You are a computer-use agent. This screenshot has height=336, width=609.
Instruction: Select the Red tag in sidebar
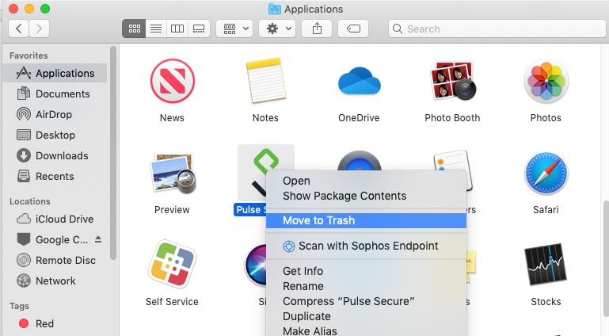pos(55,323)
